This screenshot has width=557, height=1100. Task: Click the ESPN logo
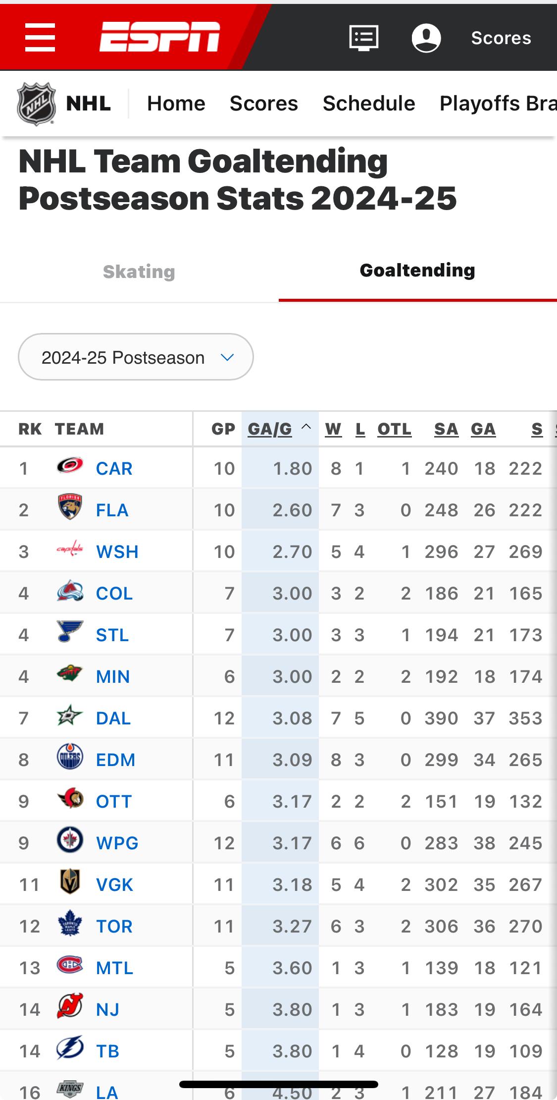coord(159,37)
